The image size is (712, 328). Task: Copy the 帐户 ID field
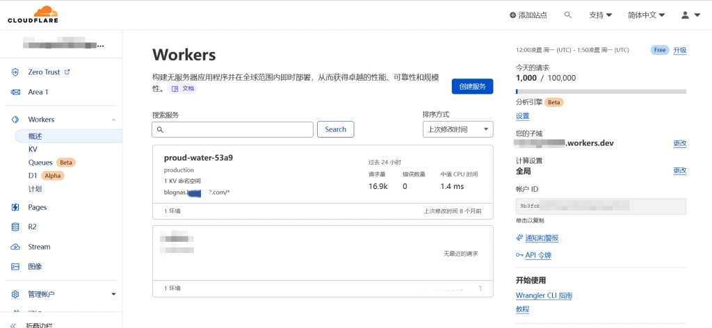pyautogui.click(x=601, y=206)
